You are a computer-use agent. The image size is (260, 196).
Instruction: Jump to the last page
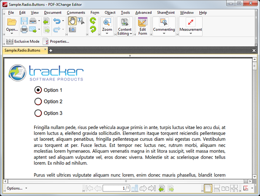pos(152,188)
